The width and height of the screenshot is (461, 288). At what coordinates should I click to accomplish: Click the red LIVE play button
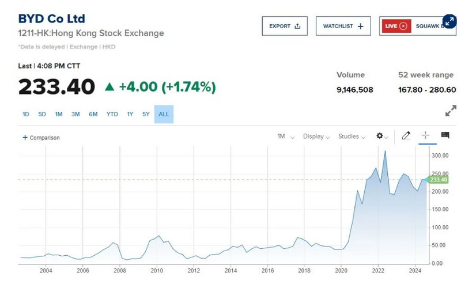point(396,26)
